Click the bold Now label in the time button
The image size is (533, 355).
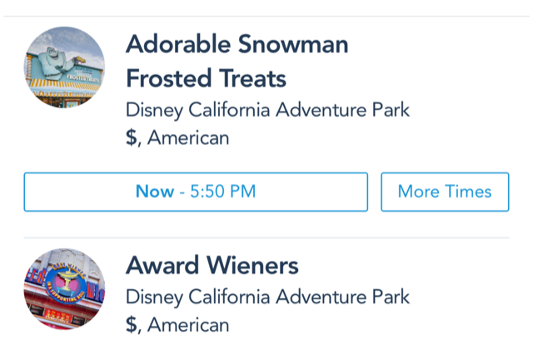point(155,192)
